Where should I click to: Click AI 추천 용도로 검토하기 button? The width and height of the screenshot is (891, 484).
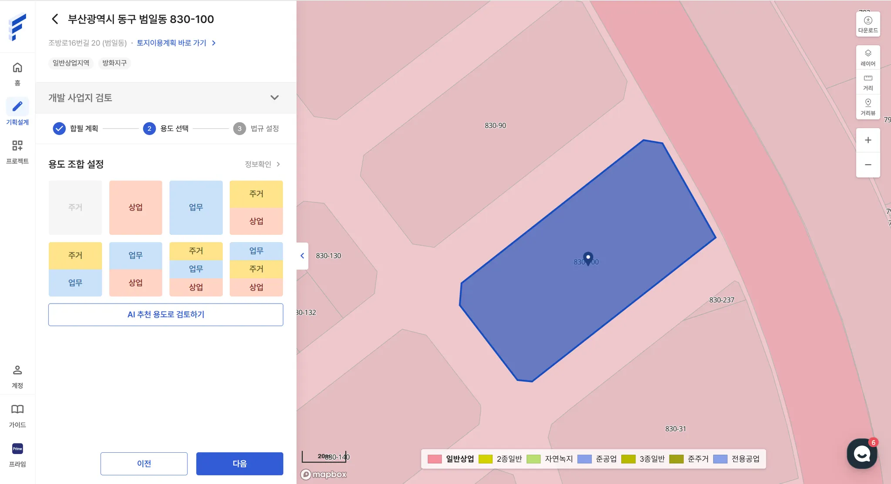165,314
